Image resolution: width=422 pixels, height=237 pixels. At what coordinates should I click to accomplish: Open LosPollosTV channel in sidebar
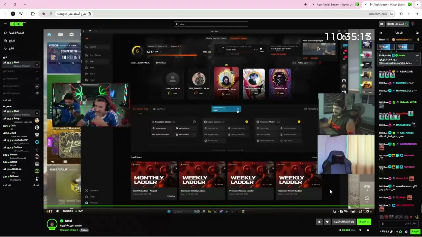coord(22,142)
